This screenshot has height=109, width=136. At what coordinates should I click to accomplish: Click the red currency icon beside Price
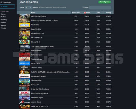[x=85, y=13]
